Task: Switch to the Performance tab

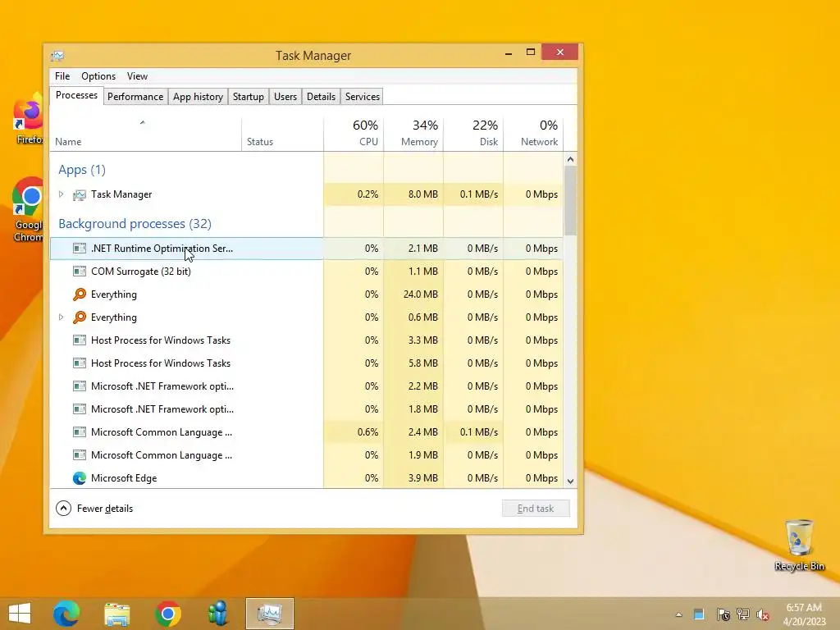Action: click(x=135, y=97)
